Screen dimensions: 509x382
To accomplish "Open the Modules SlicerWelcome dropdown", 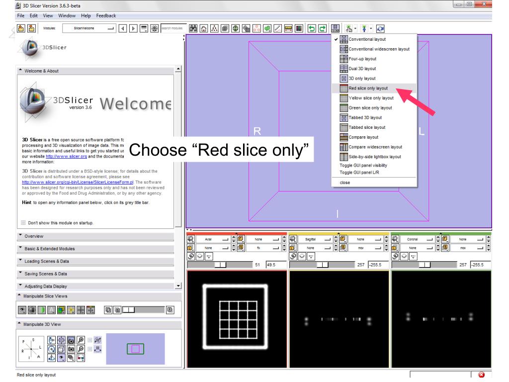I will 89,28.
